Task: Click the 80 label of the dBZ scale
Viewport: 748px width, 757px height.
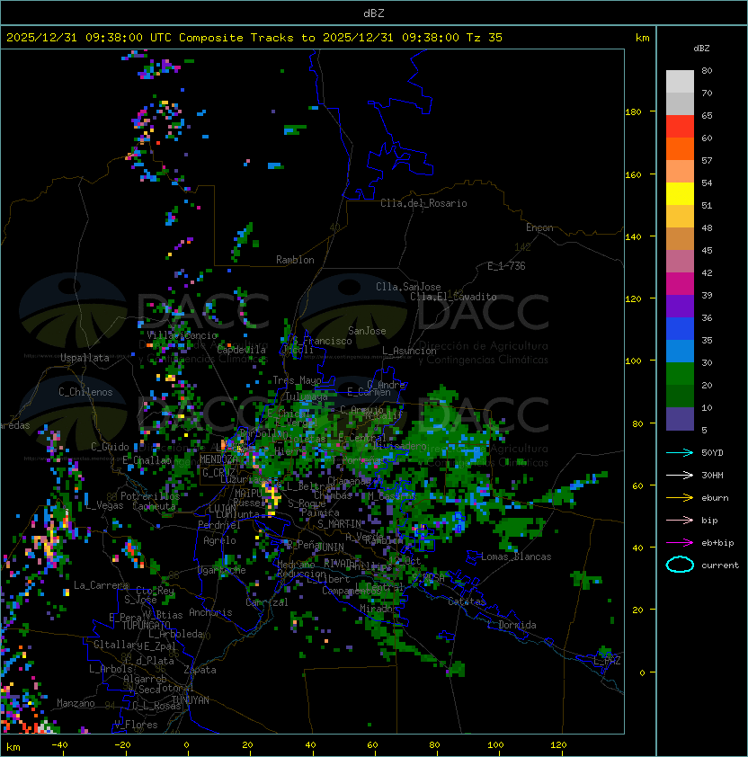Action: coord(707,70)
